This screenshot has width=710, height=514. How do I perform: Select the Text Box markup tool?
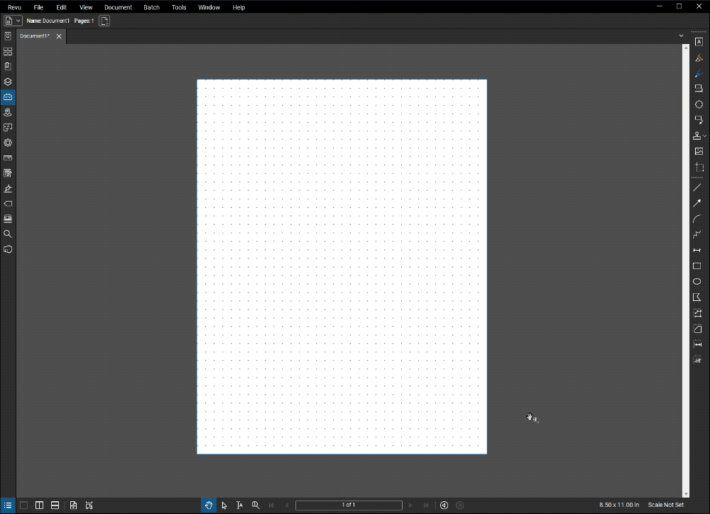coord(698,41)
